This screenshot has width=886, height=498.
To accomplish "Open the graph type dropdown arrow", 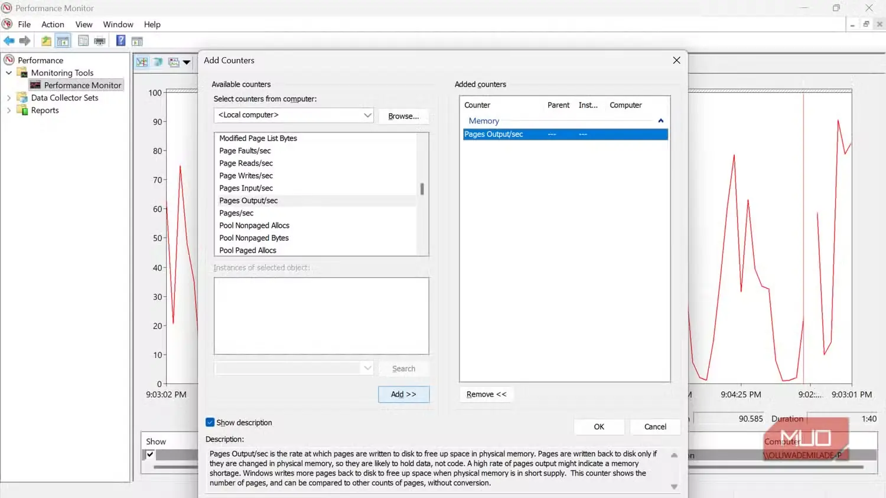I will tap(187, 62).
